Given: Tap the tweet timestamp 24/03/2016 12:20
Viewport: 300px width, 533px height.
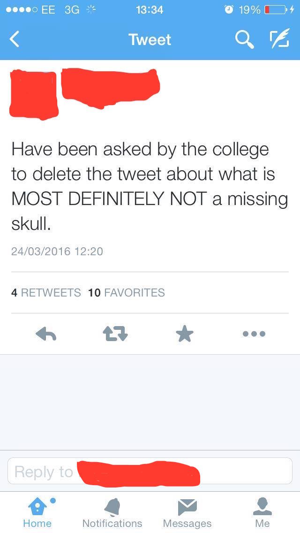Looking at the screenshot, I should 57,251.
